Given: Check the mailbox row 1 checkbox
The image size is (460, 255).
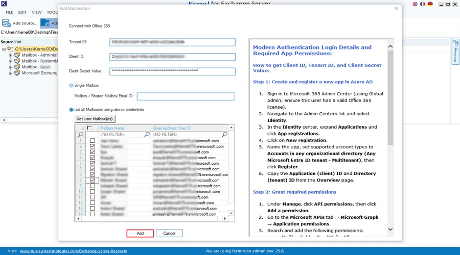Looking at the screenshot, I should tap(93, 141).
